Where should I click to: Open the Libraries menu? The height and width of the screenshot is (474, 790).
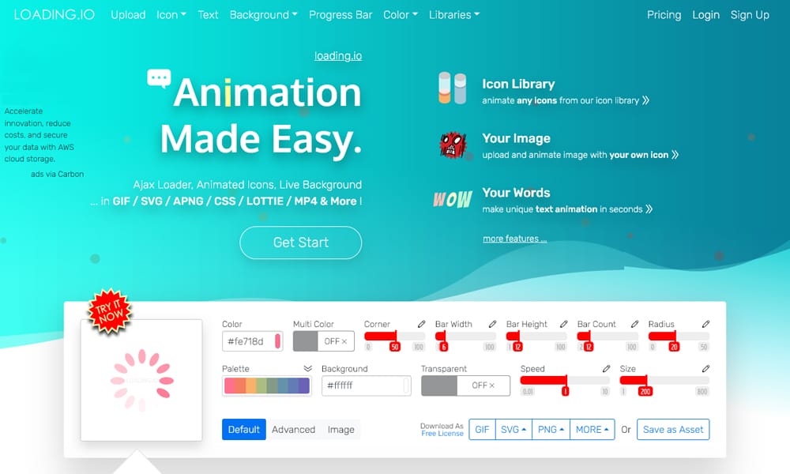(454, 14)
